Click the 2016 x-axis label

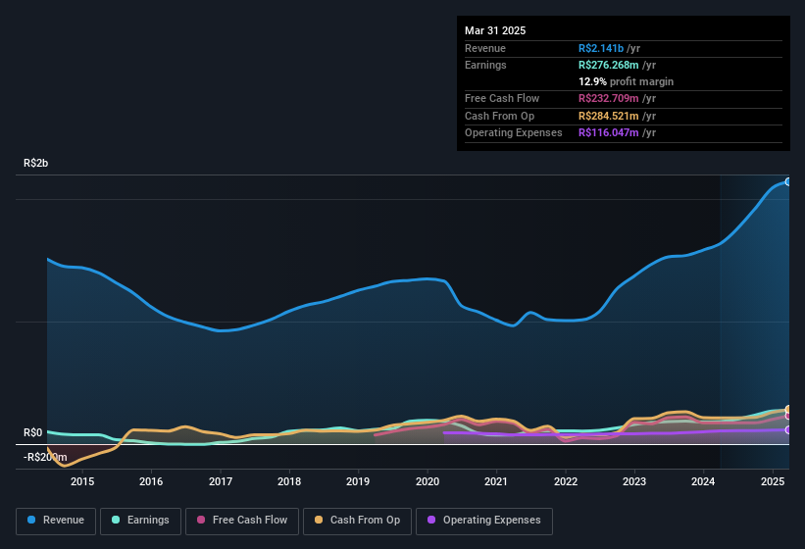pyautogui.click(x=151, y=481)
